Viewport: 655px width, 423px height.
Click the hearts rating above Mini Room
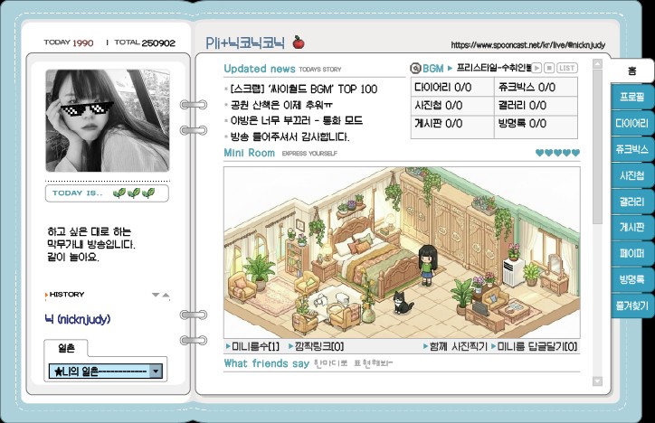[556, 153]
